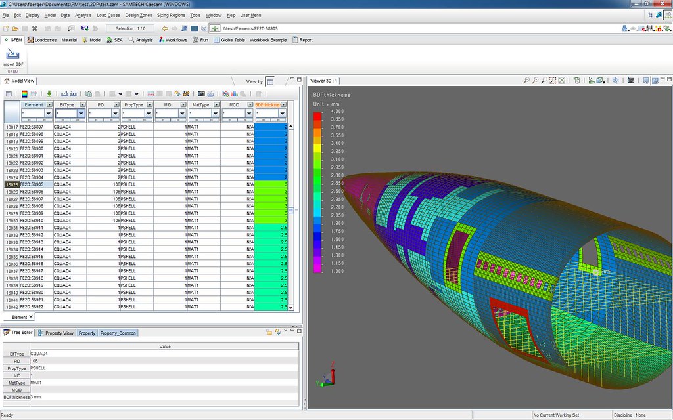The width and height of the screenshot is (673, 420).
Task: Open the Element column filter dropdown
Action: (x=48, y=113)
